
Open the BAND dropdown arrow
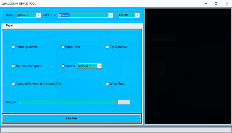[39, 15]
